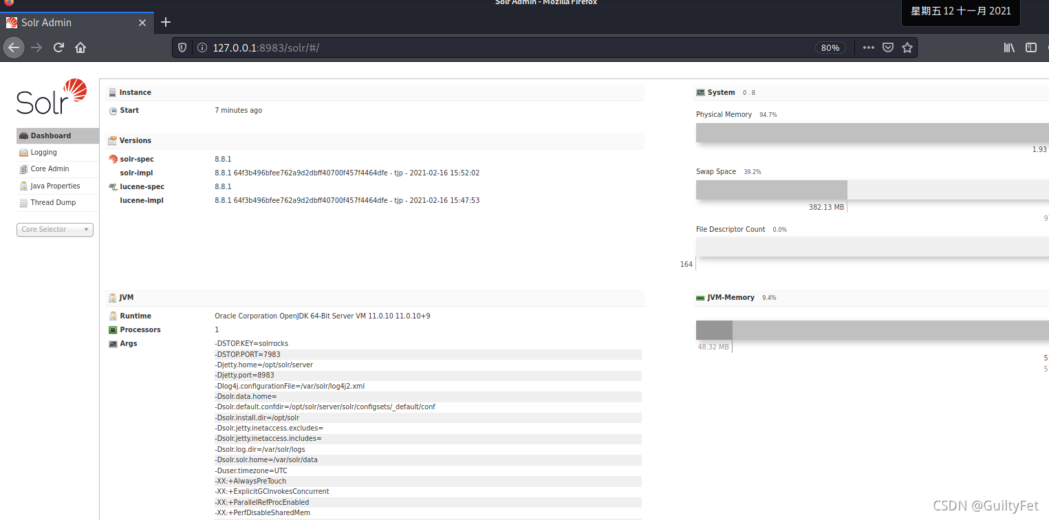This screenshot has height=520, width=1049.
Task: Click the Args terminal icon
Action: pos(113,344)
